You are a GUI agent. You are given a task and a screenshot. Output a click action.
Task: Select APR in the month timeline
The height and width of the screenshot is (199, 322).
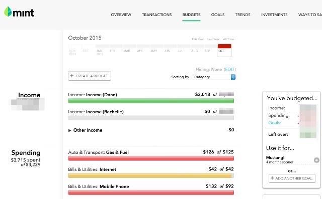(140, 51)
